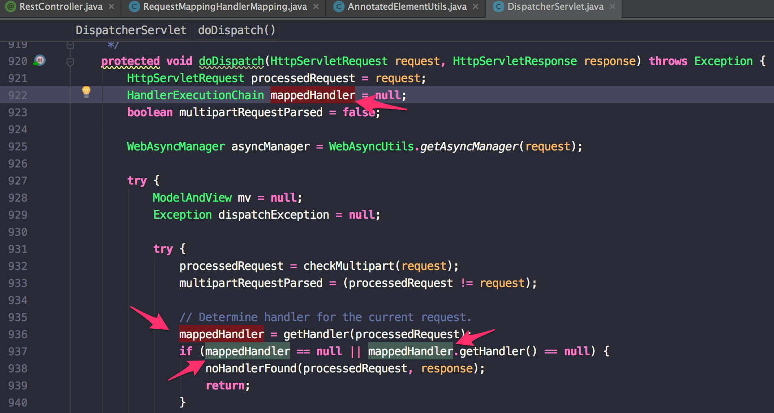Click the noHandlerFound call on line 938
The width and height of the screenshot is (774, 413).
pyautogui.click(x=251, y=368)
